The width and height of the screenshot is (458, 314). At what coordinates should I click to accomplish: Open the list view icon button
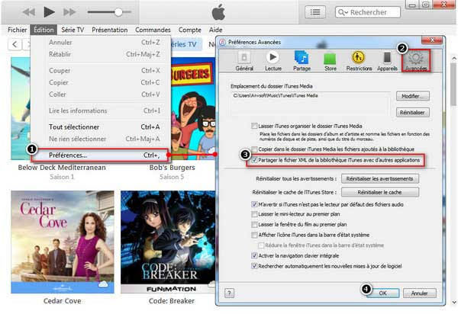click(314, 12)
